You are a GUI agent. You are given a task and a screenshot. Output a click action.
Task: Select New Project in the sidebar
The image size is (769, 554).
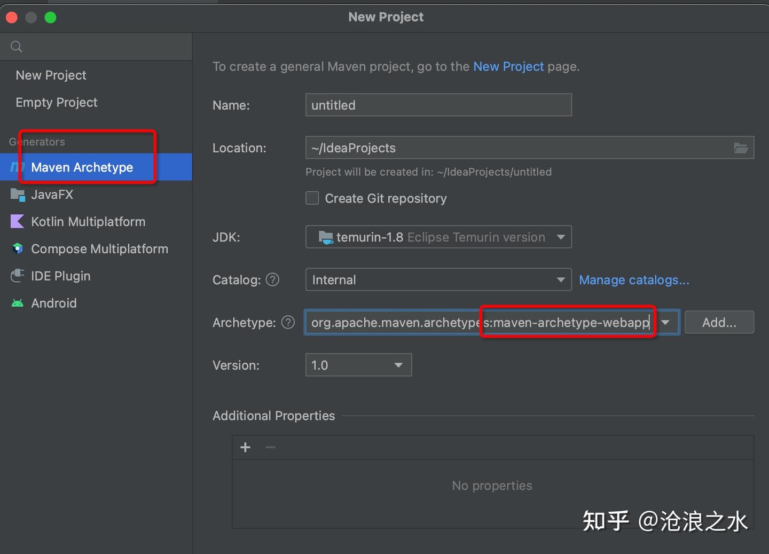(x=51, y=75)
